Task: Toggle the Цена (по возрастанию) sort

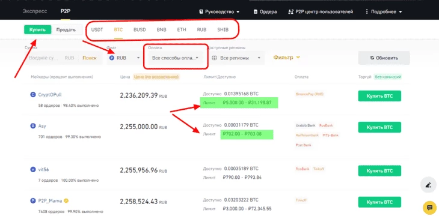Action: [x=156, y=77]
